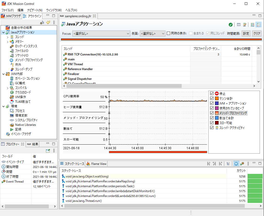Toggle JVM + アプリケーション checkbox
Image resolution: width=264 pixels, height=216 pixels.
tap(212, 103)
